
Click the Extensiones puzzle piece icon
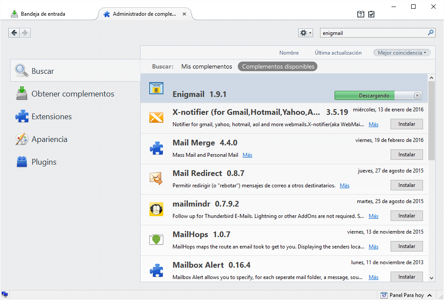pyautogui.click(x=22, y=116)
